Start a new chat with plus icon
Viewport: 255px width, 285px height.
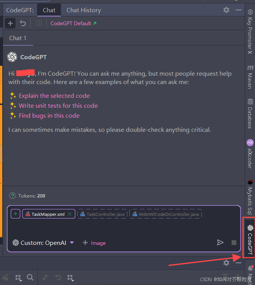point(10,23)
